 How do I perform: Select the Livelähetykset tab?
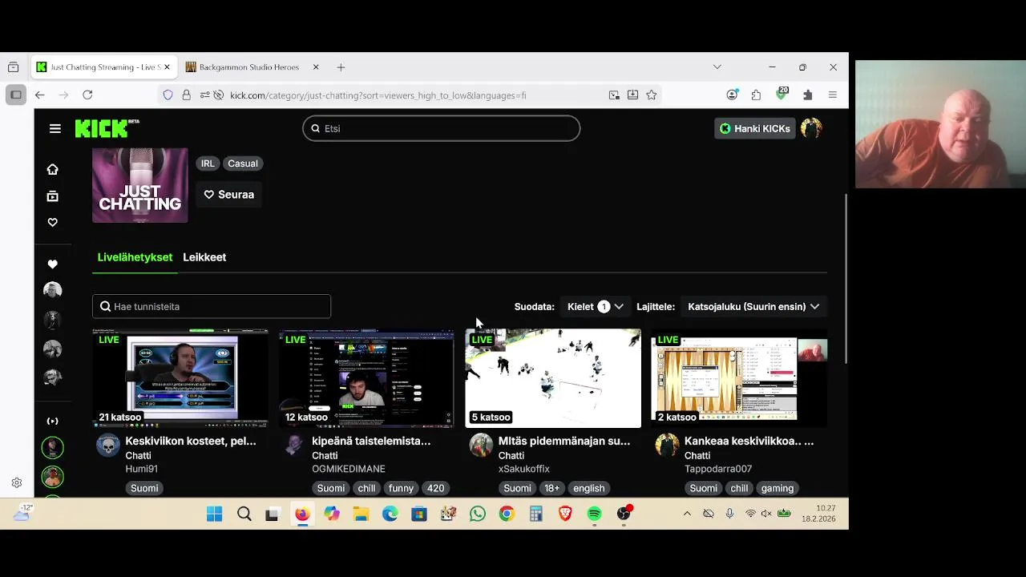(135, 257)
